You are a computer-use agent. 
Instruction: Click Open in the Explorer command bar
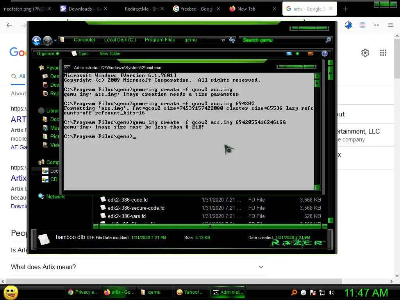click(80, 54)
